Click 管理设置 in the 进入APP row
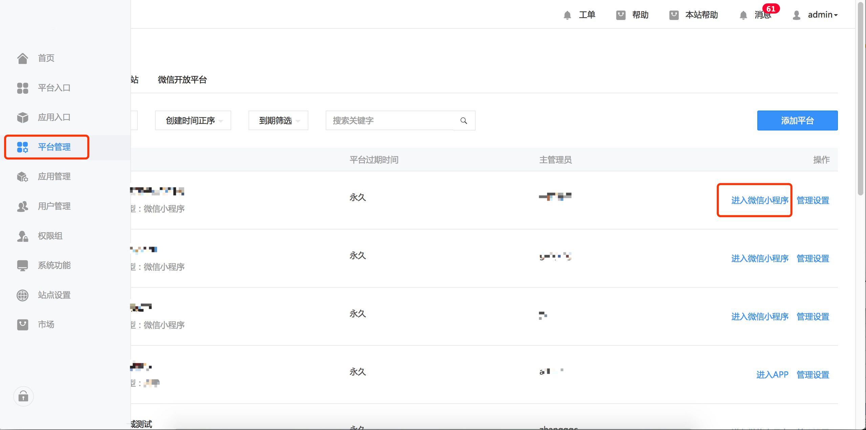Image resolution: width=866 pixels, height=430 pixels. pyautogui.click(x=813, y=375)
